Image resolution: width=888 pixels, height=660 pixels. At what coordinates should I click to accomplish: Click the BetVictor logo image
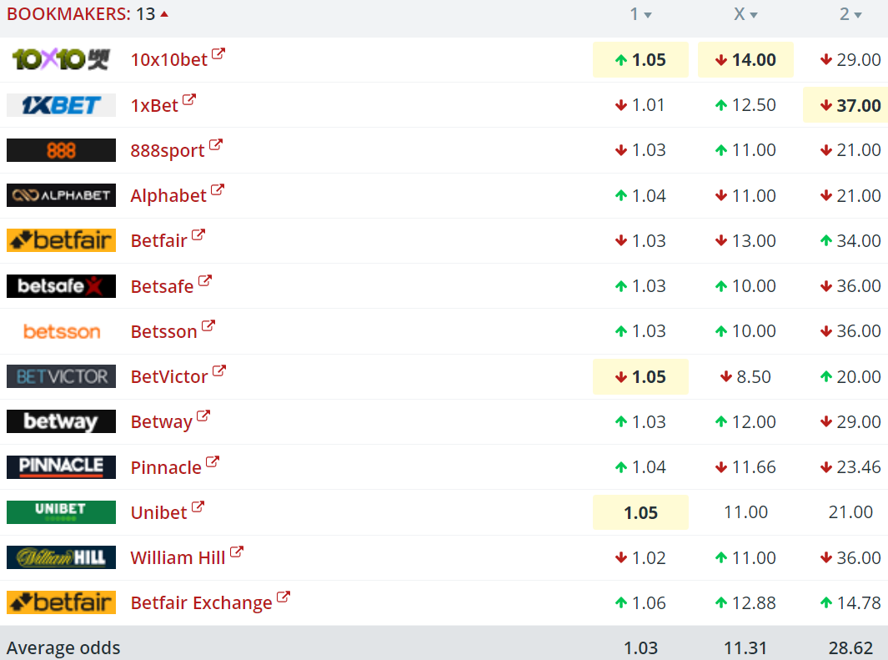(x=61, y=376)
